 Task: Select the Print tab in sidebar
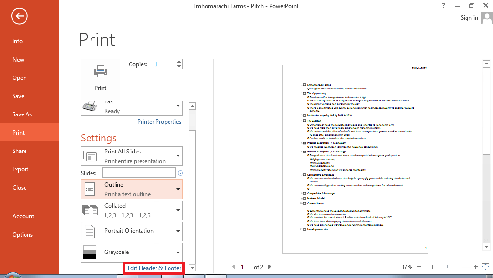coord(29,133)
